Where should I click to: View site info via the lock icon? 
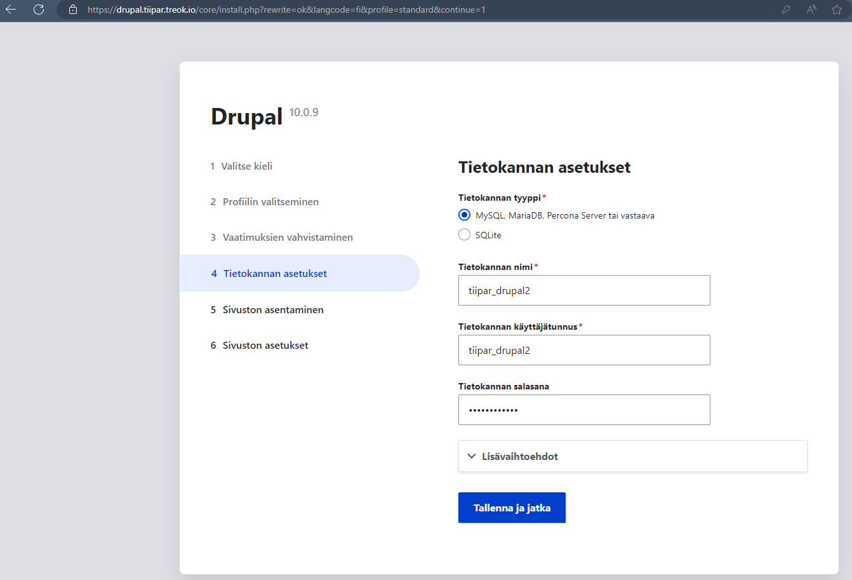[73, 10]
